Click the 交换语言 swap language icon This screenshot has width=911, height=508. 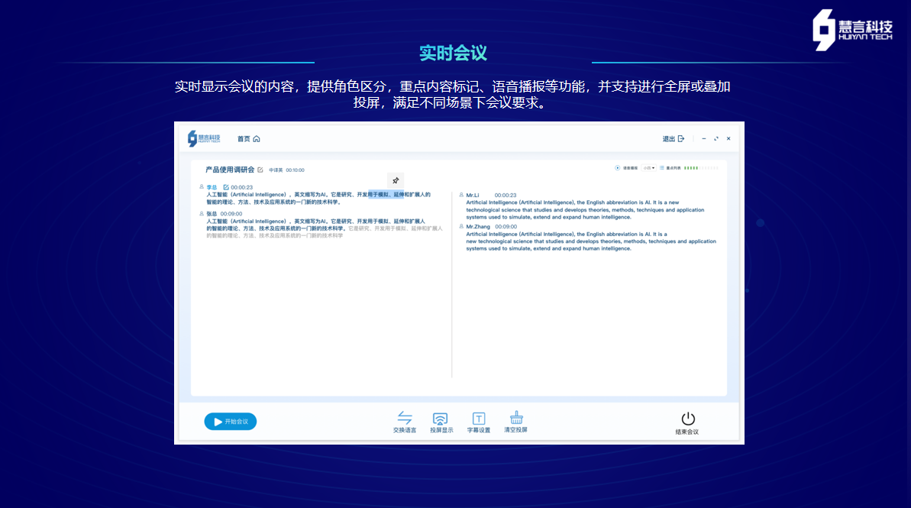coord(405,419)
